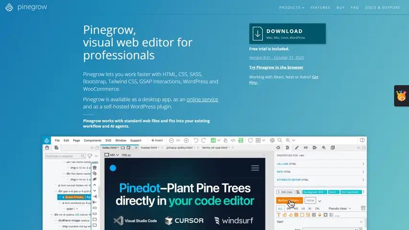Open Docs & Support
This screenshot has width=409, height=230.
tap(383, 8)
